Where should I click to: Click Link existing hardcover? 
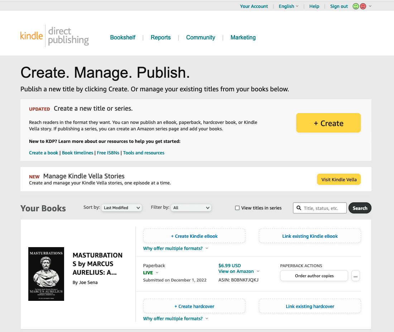(310, 306)
